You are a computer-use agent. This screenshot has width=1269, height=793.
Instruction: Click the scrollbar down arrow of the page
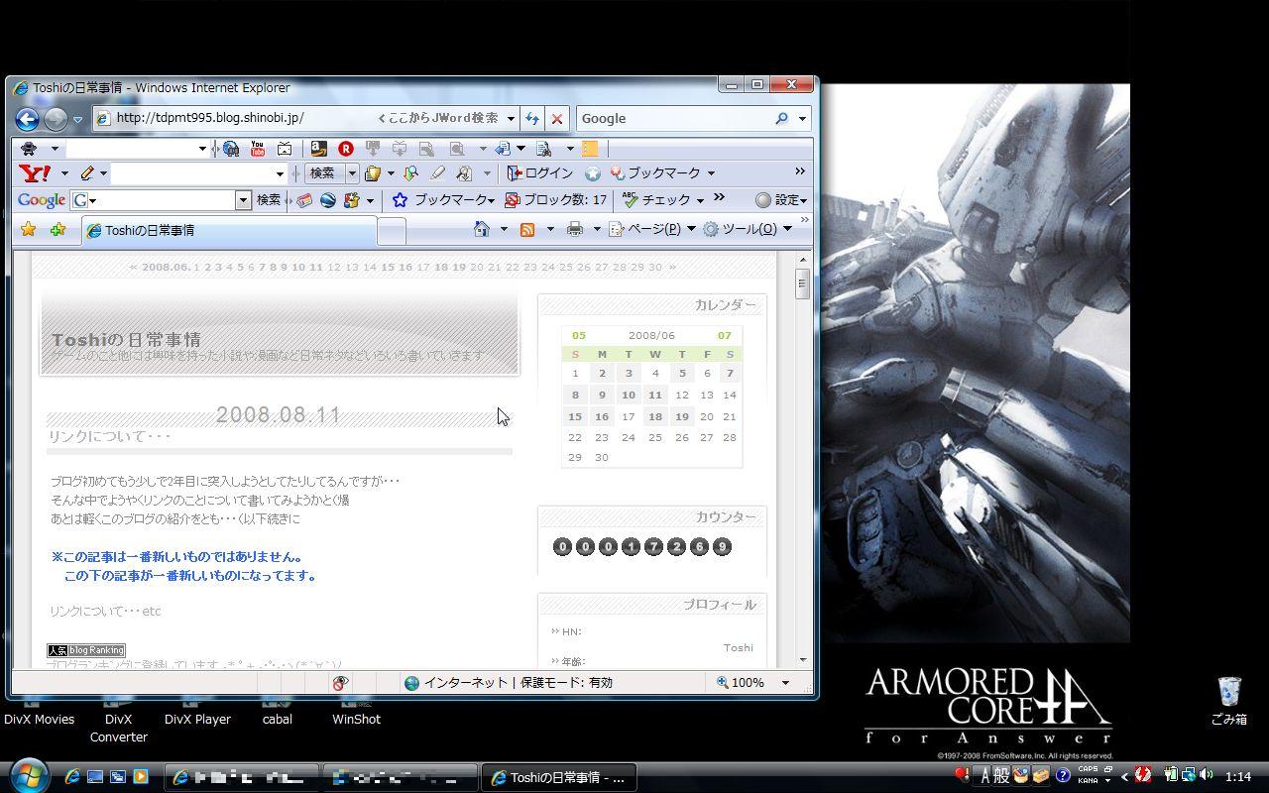point(802,659)
